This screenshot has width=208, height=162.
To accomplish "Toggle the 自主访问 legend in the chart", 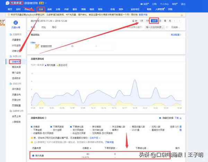I will pos(62,65).
